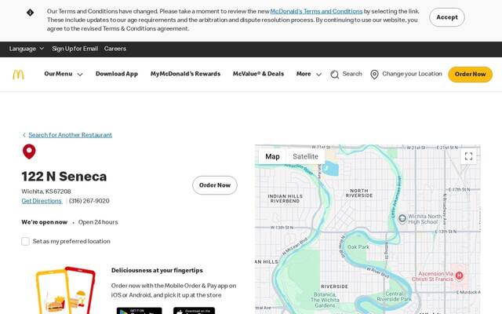The height and width of the screenshot is (314, 502).
Task: Expand the More menu dropdown
Action: click(x=308, y=74)
